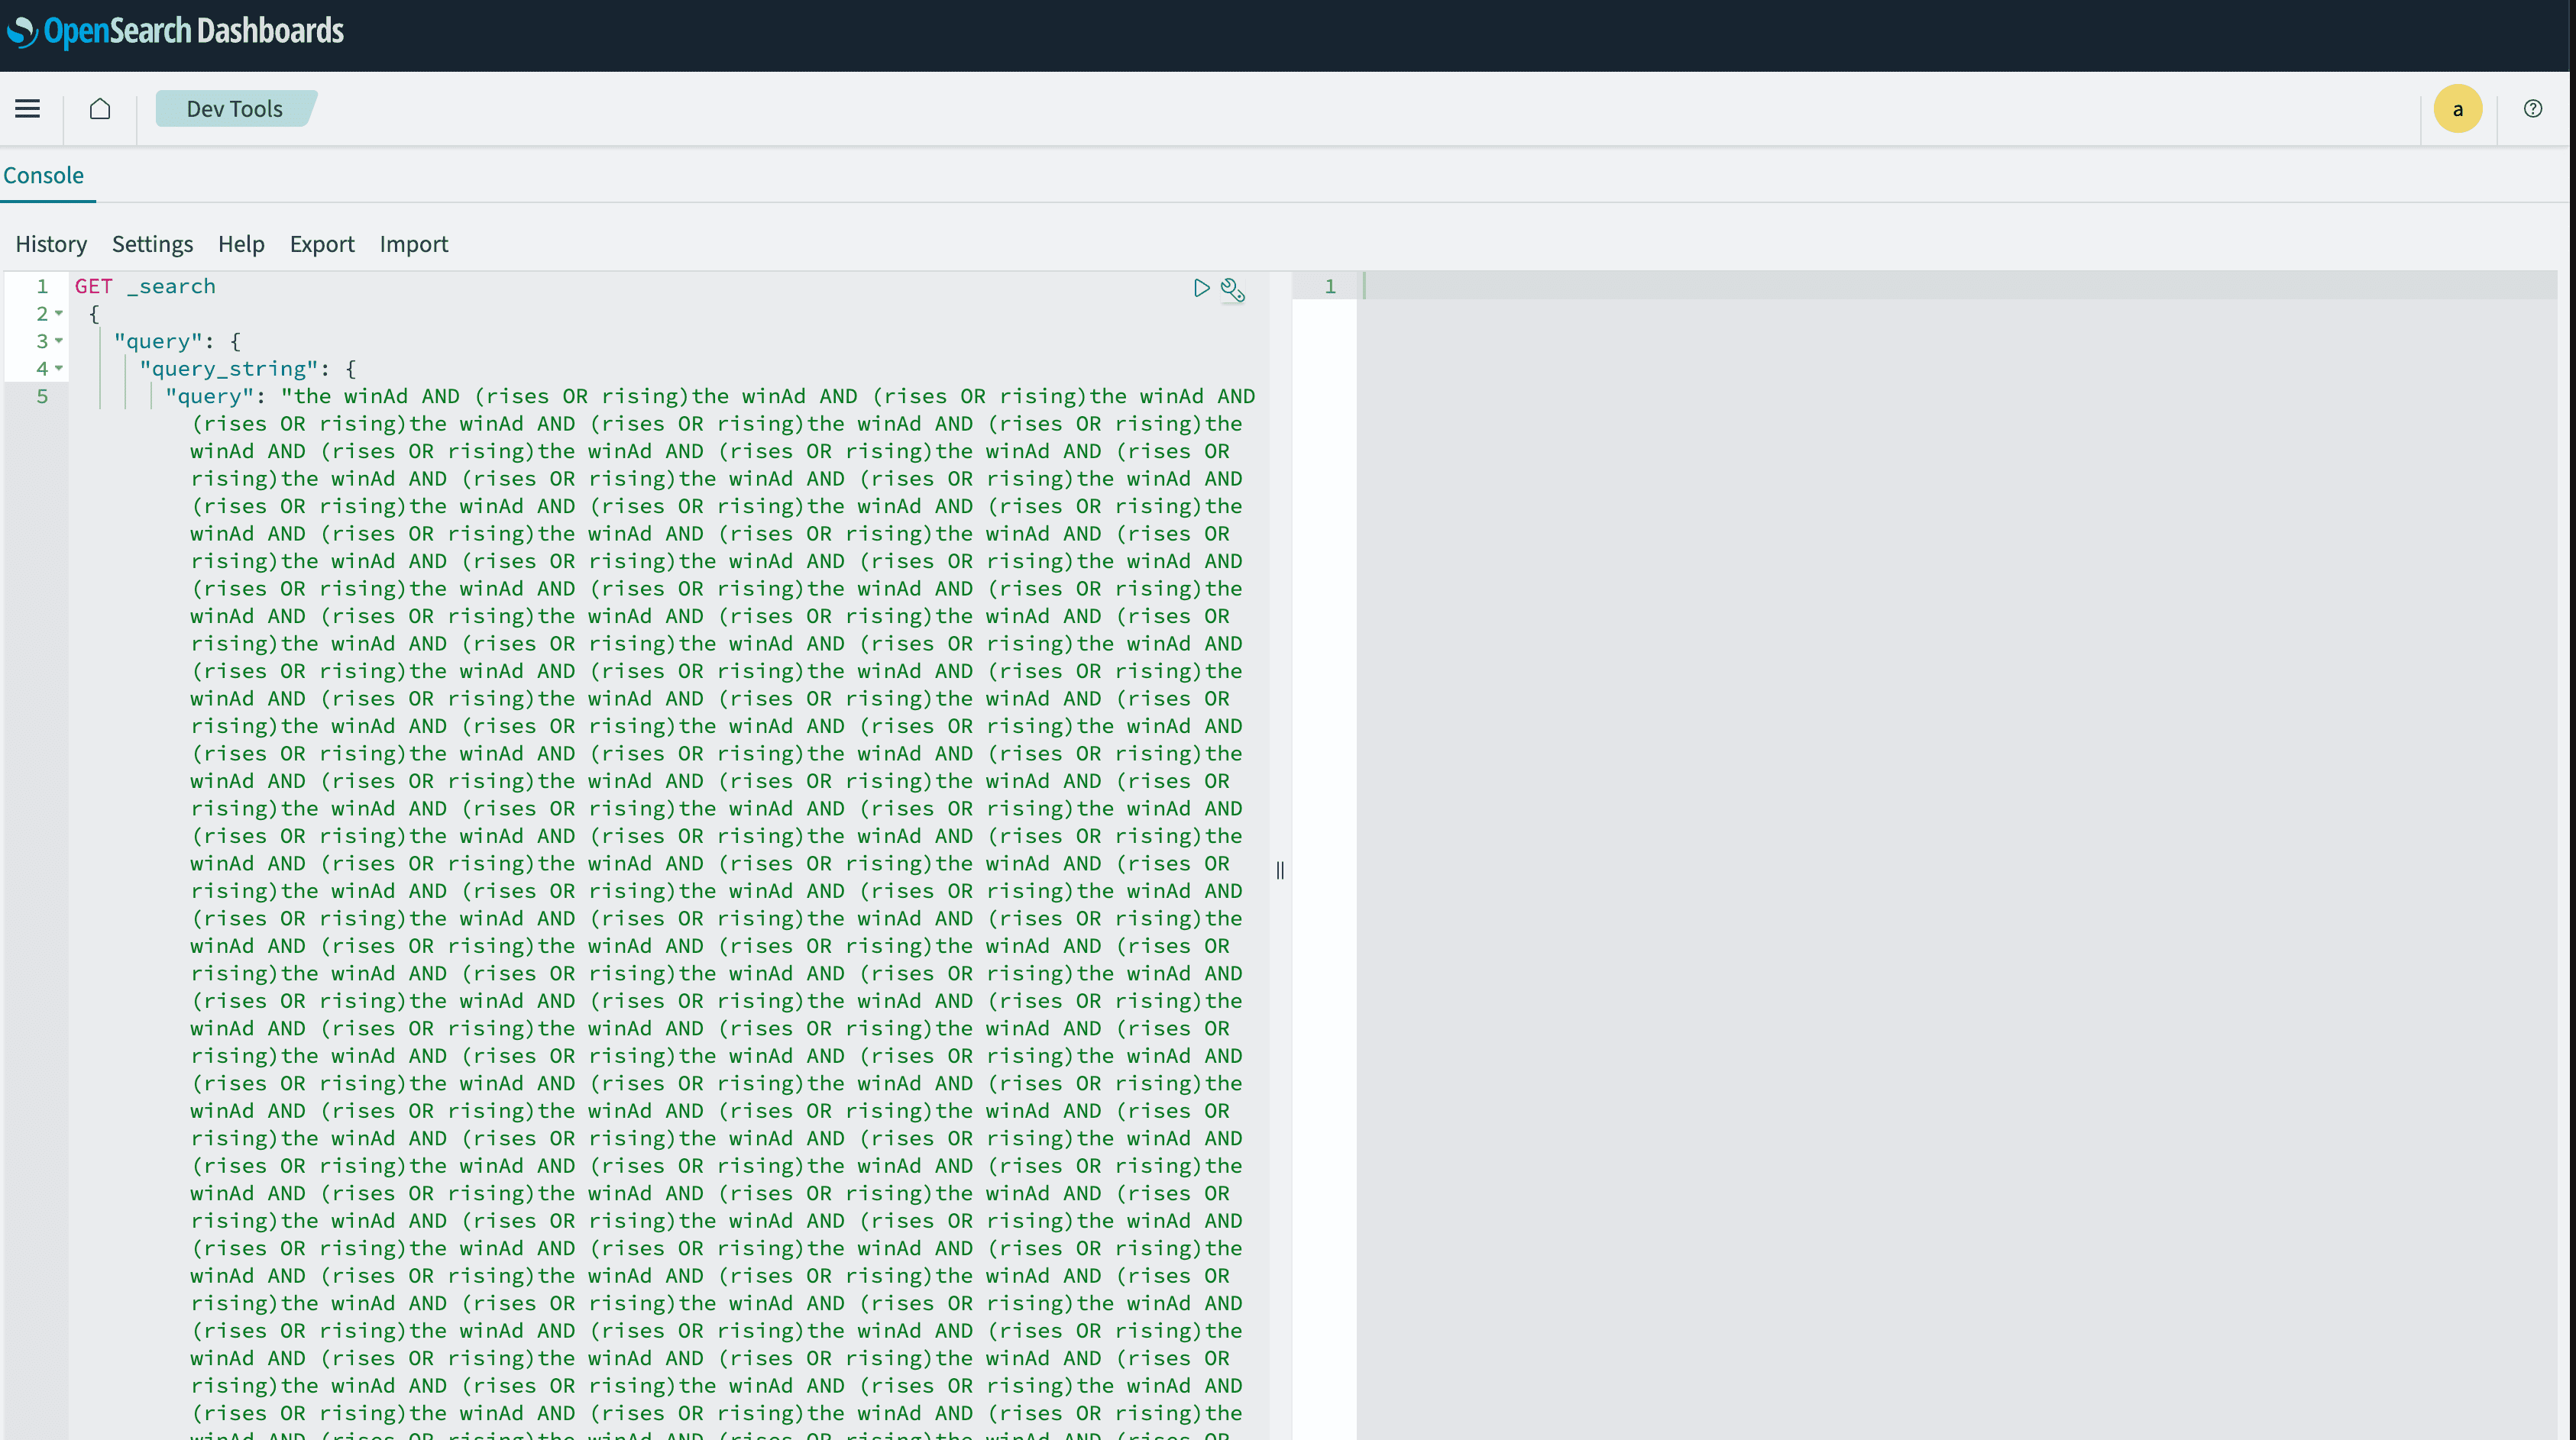This screenshot has width=2576, height=1440.
Task: Open the wrench request options icon
Action: (1233, 291)
